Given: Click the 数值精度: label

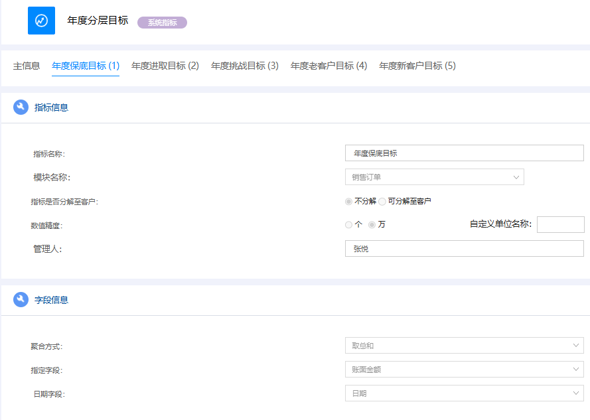Looking at the screenshot, I should coord(46,226).
